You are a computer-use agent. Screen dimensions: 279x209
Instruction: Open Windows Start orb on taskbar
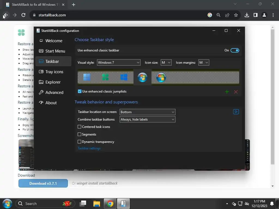pyautogui.click(x=7, y=204)
